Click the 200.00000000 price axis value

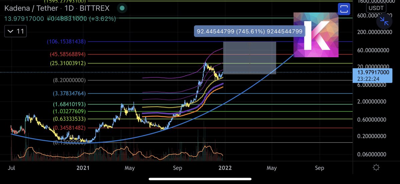pos(375,32)
